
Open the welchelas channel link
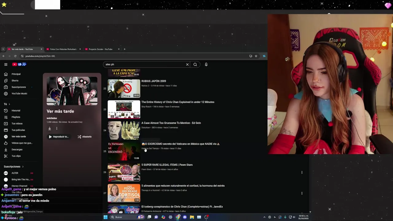(52, 118)
